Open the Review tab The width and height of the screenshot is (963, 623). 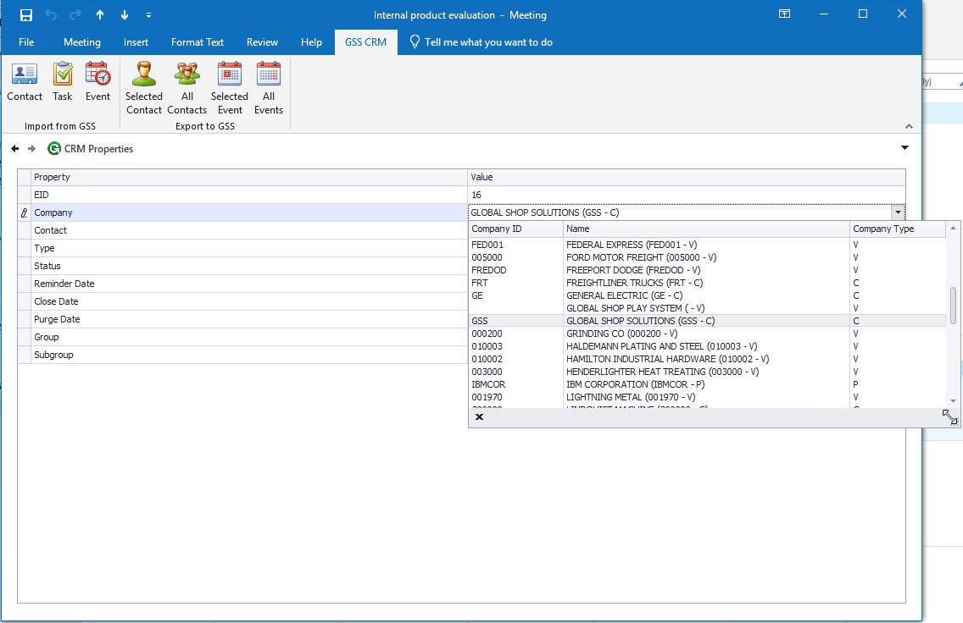pyautogui.click(x=262, y=41)
